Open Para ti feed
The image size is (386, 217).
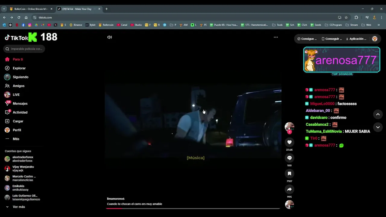pyautogui.click(x=14, y=59)
